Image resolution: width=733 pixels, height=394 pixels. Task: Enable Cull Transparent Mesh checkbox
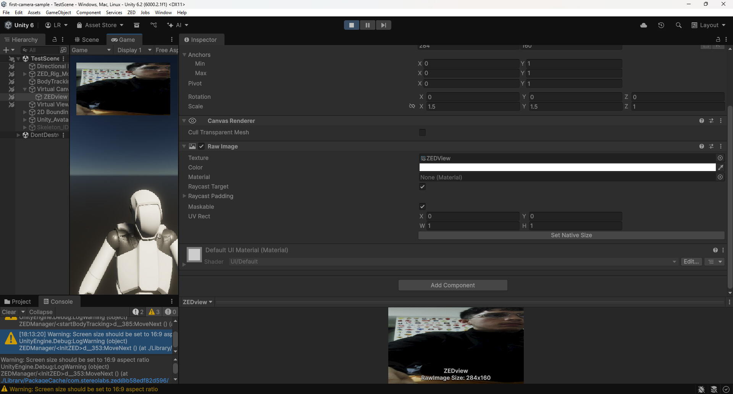click(x=422, y=132)
